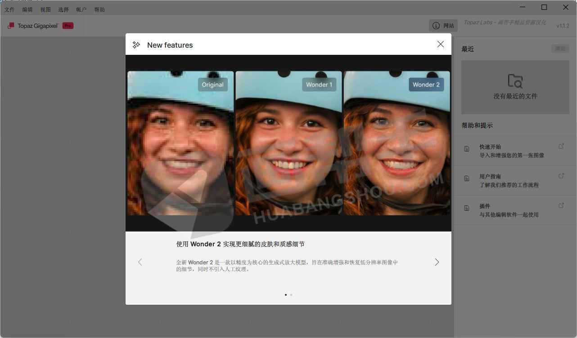
Task: Open the 视图 menu
Action: pyautogui.click(x=45, y=9)
